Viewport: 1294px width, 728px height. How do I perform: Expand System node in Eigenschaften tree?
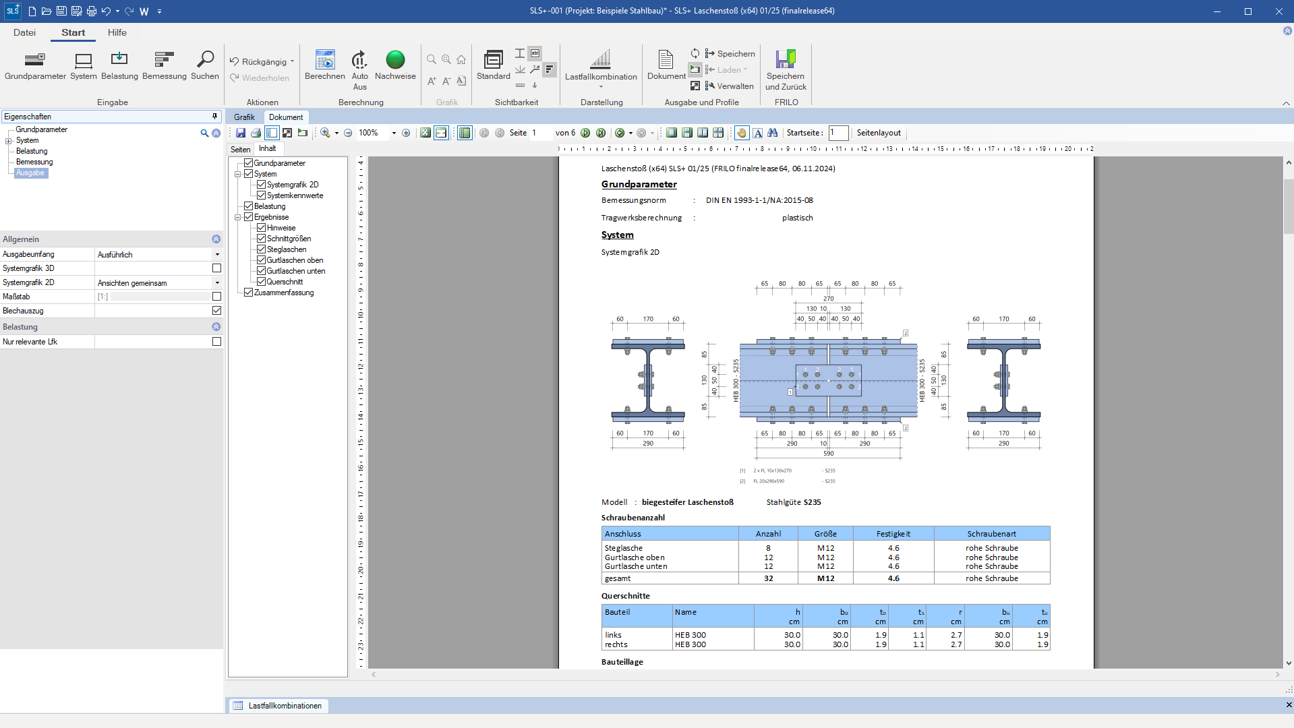(x=9, y=141)
